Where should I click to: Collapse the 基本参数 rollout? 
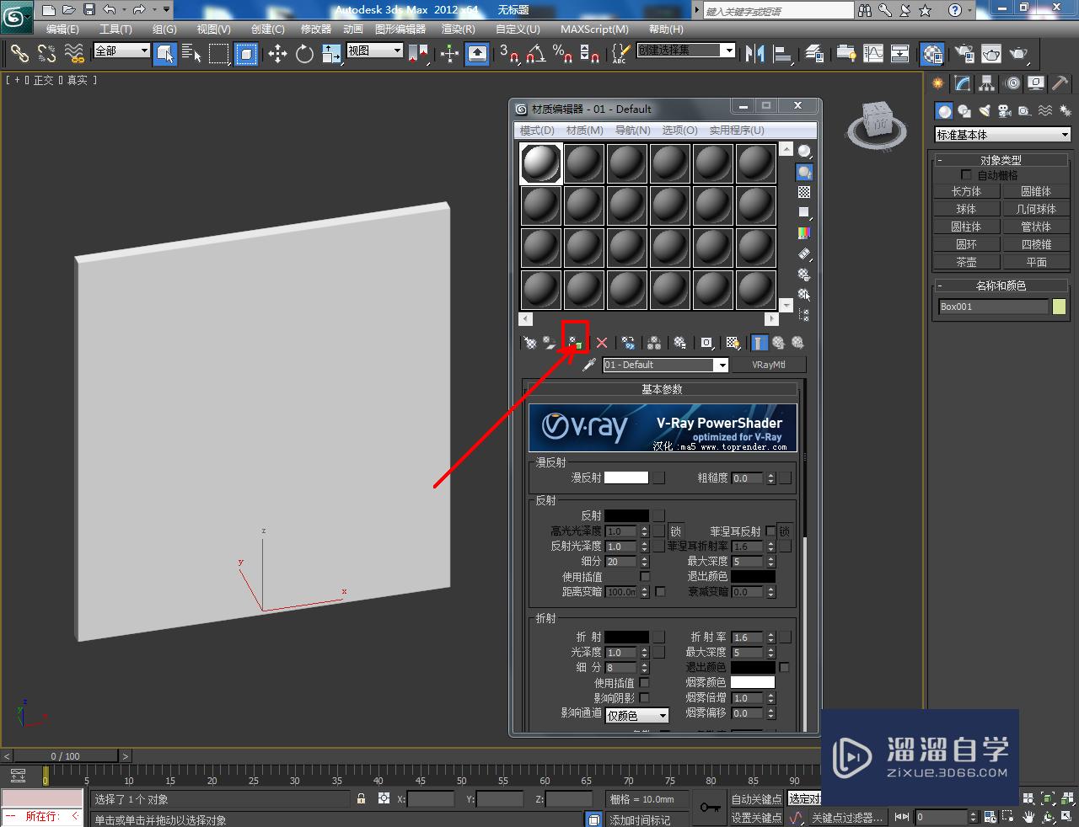[662, 389]
